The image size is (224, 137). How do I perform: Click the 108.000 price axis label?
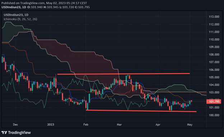pos(214,55)
